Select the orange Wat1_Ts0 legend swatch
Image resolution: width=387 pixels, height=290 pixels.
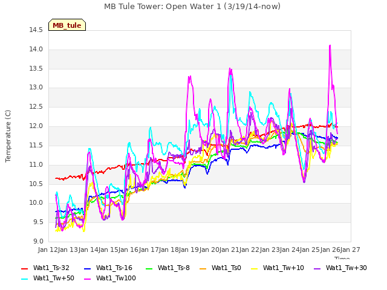[x=203, y=268]
